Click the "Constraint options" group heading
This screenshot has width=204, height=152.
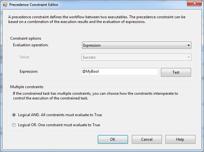pyautogui.click(x=26, y=38)
